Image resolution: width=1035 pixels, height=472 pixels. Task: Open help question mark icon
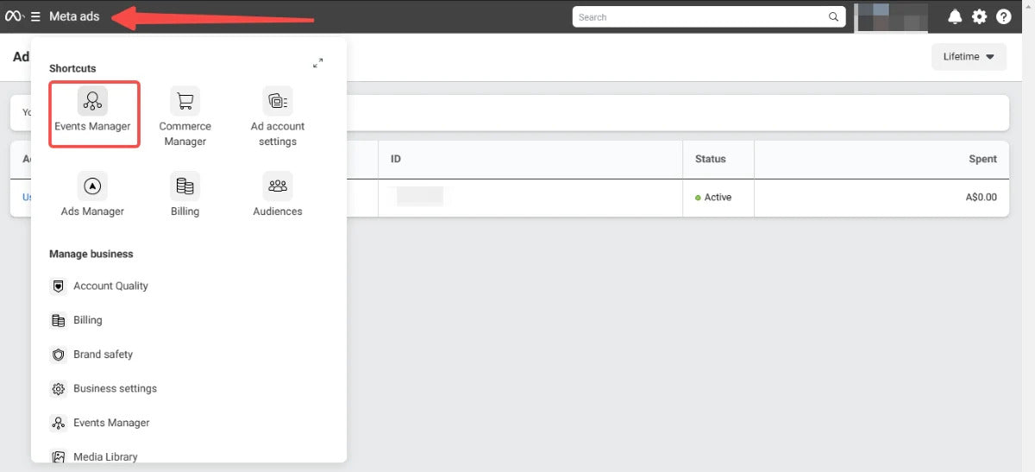[1003, 16]
